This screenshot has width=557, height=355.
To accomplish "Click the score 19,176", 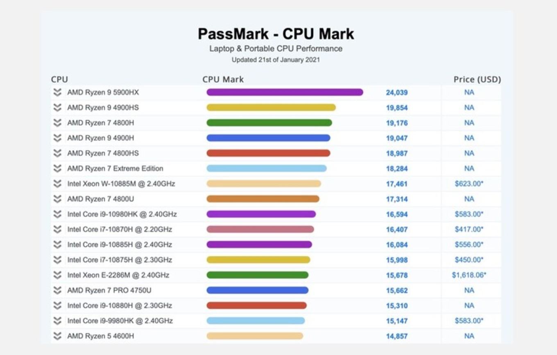I will point(397,123).
